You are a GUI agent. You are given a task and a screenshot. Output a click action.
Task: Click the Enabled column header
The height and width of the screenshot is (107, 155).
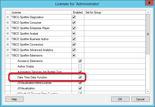click(78, 12)
